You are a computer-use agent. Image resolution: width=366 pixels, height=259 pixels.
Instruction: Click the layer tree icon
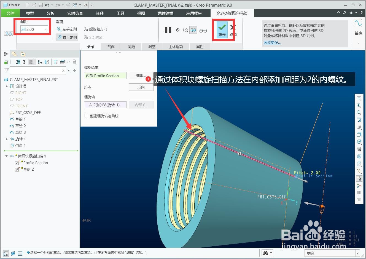point(63,62)
